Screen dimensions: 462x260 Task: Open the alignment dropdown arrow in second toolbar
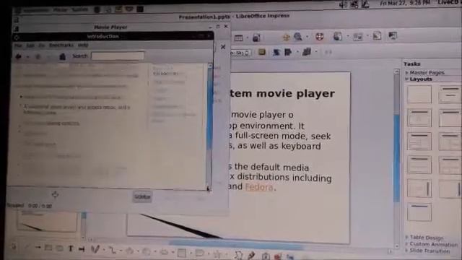pyautogui.click(x=297, y=52)
